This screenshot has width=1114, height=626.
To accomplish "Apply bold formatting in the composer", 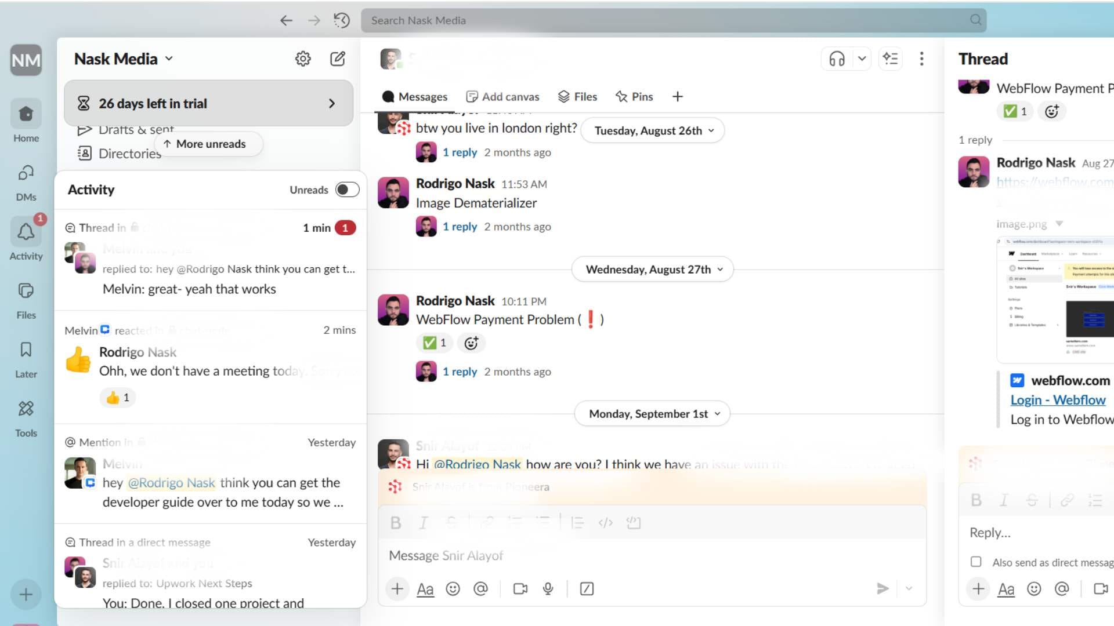I will coord(396,522).
